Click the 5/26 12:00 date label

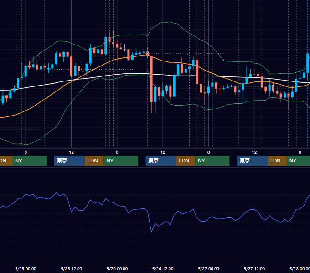[x=163, y=268]
